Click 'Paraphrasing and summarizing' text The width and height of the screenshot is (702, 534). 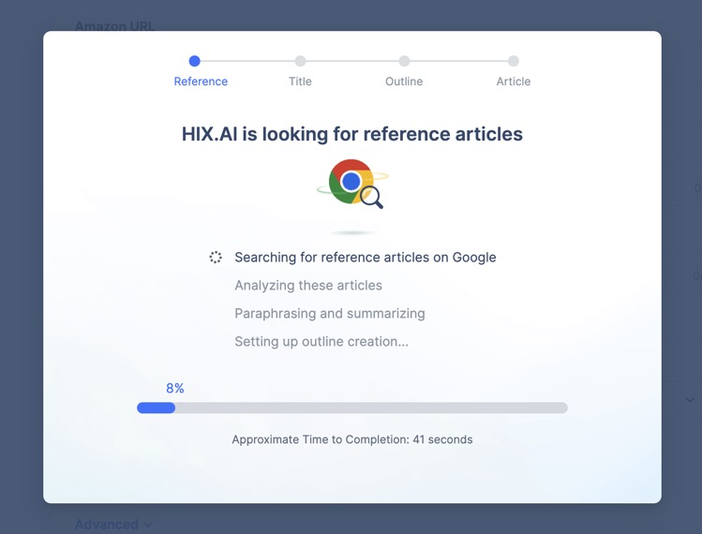(330, 313)
